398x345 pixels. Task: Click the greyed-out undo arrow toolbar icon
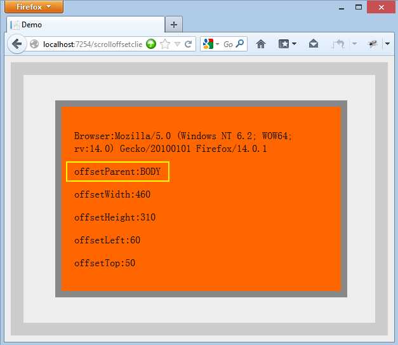click(338, 44)
